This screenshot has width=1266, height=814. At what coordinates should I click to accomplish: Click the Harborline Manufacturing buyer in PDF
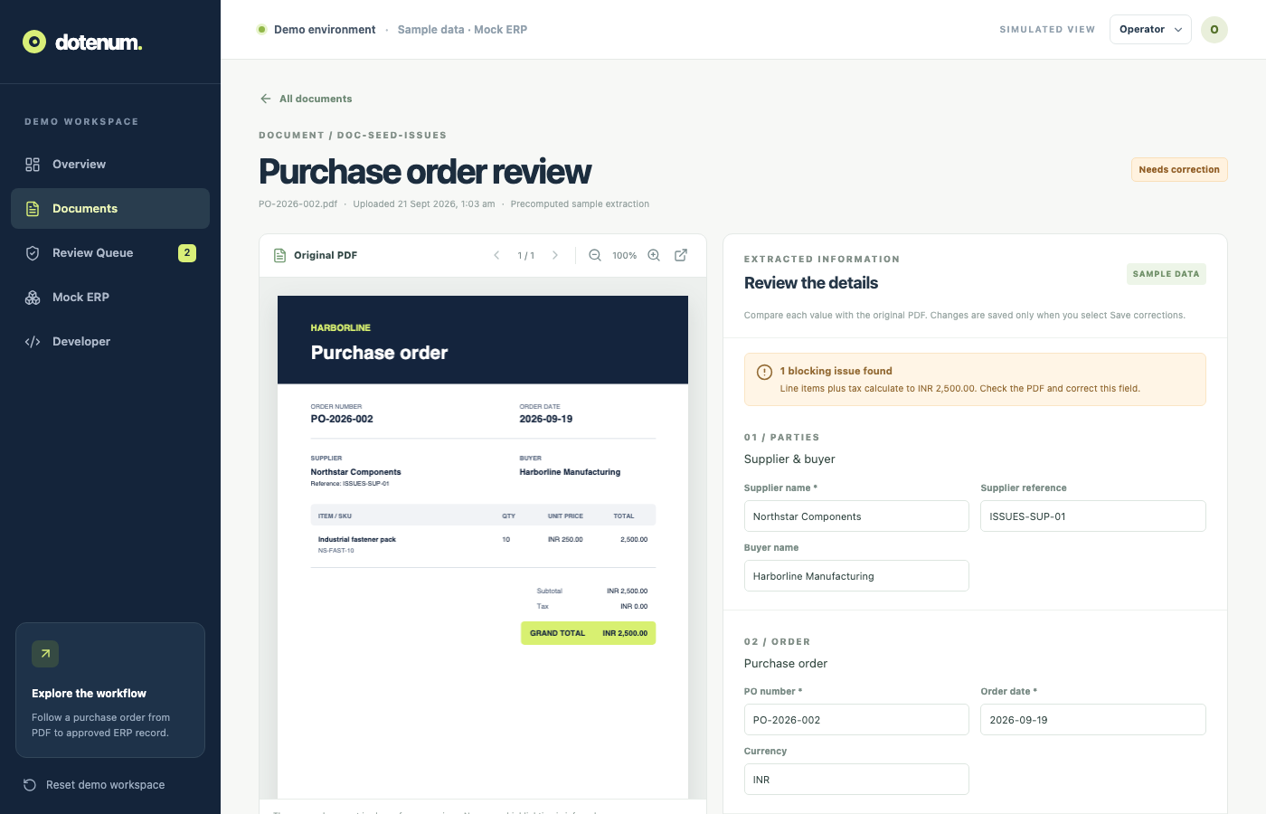570,472
